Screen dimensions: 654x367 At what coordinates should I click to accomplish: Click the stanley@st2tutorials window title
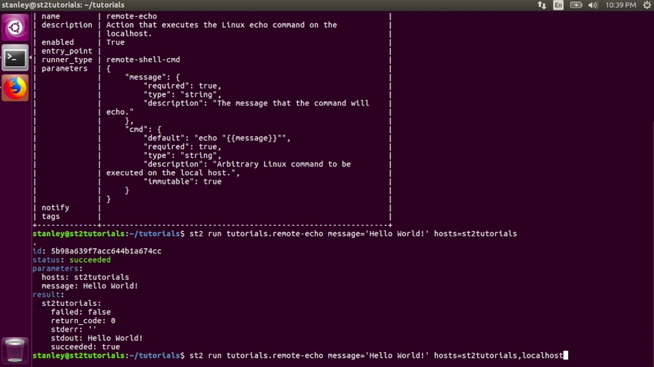(63, 5)
